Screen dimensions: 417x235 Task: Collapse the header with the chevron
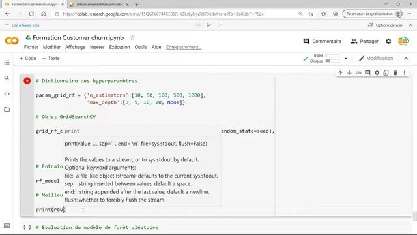click(x=406, y=58)
